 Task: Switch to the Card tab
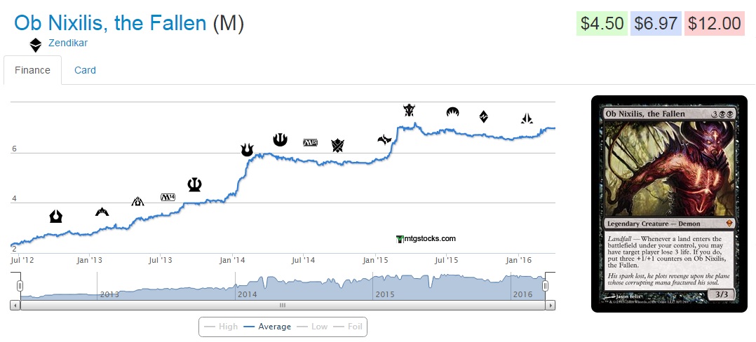tap(85, 70)
